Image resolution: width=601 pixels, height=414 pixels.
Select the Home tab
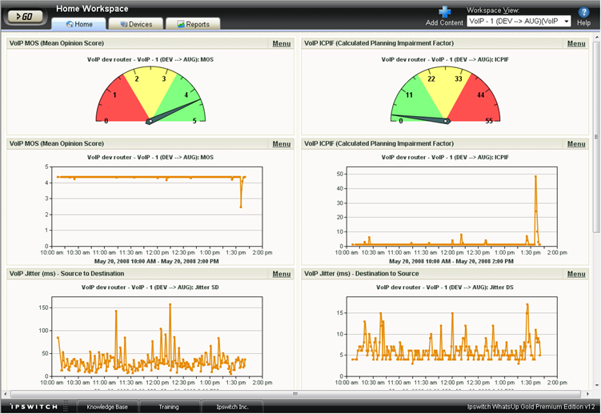[79, 24]
